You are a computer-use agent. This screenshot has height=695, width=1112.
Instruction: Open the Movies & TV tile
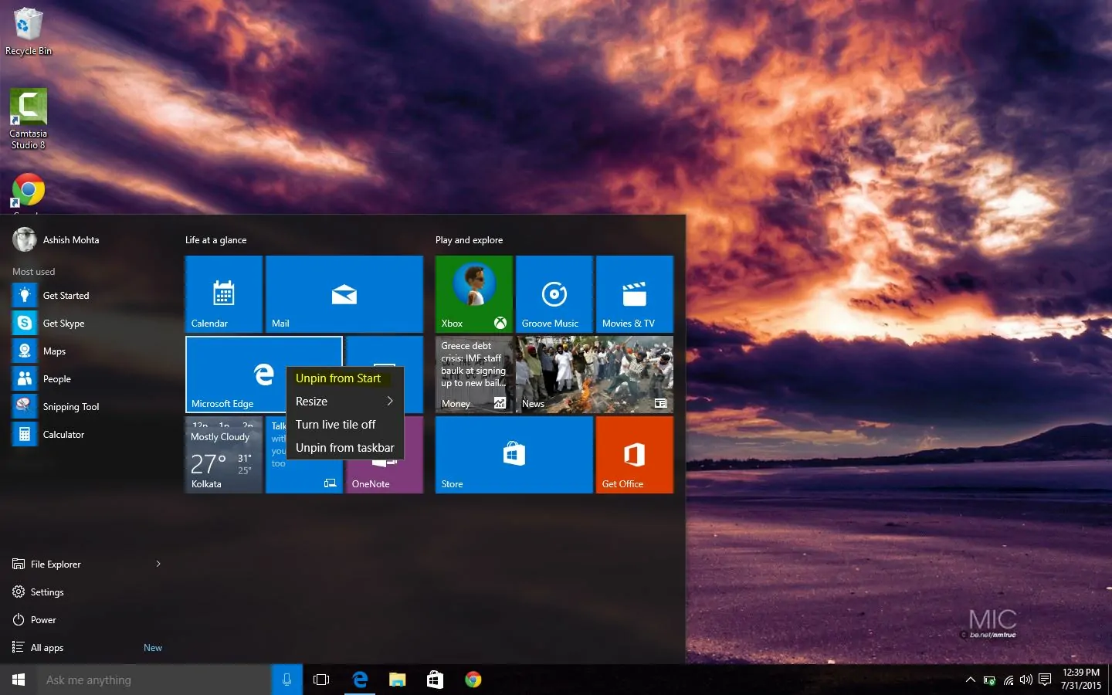tap(635, 294)
